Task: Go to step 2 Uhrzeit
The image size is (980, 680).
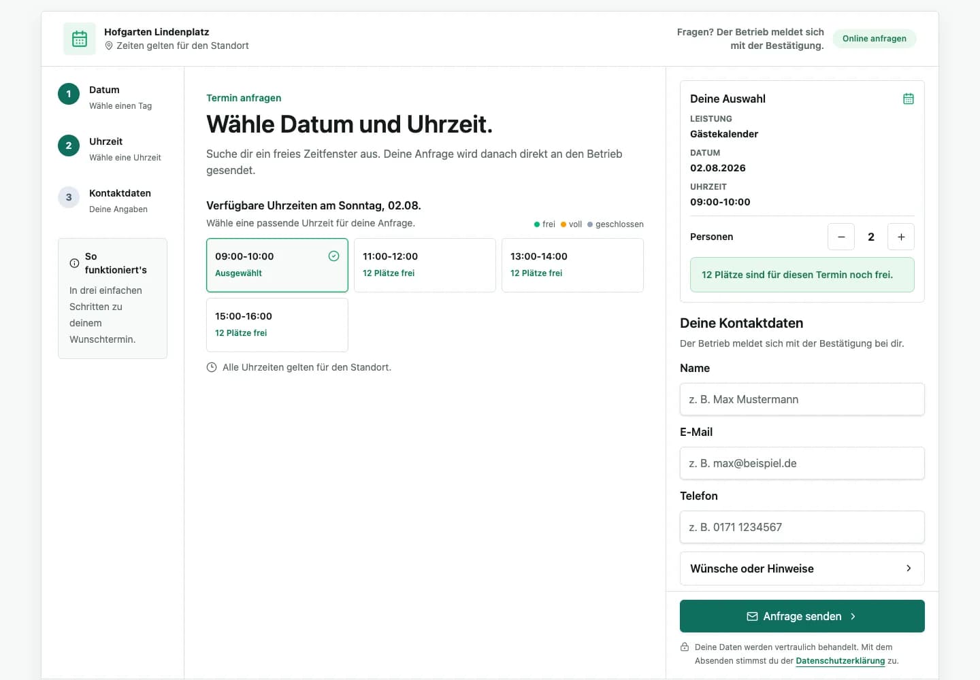Action: [x=112, y=148]
